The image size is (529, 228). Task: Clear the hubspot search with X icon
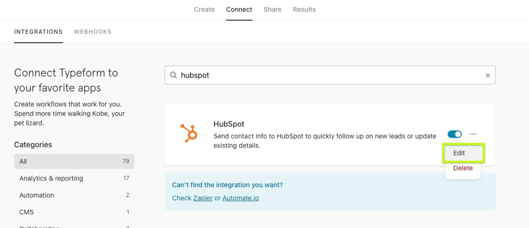tap(488, 76)
